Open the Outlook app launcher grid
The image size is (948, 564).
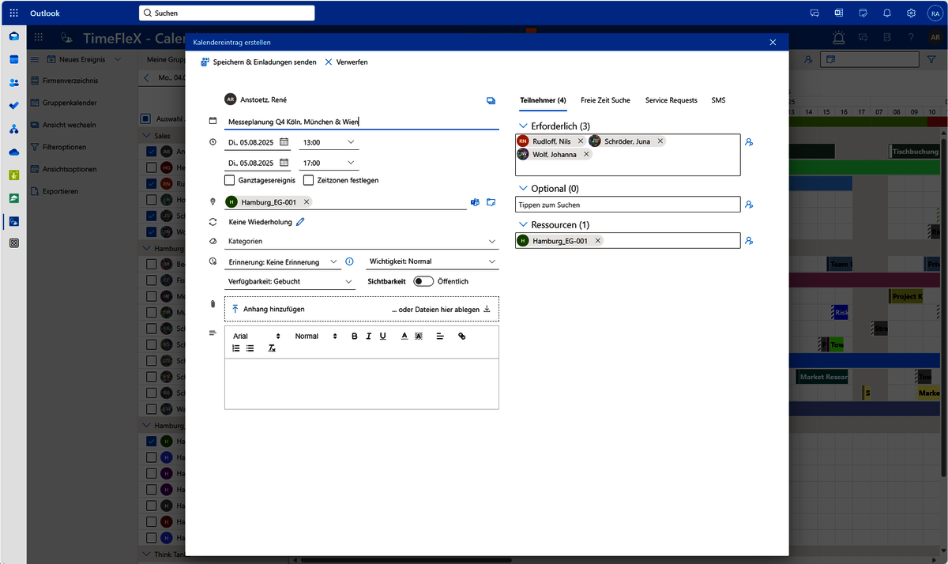[13, 13]
